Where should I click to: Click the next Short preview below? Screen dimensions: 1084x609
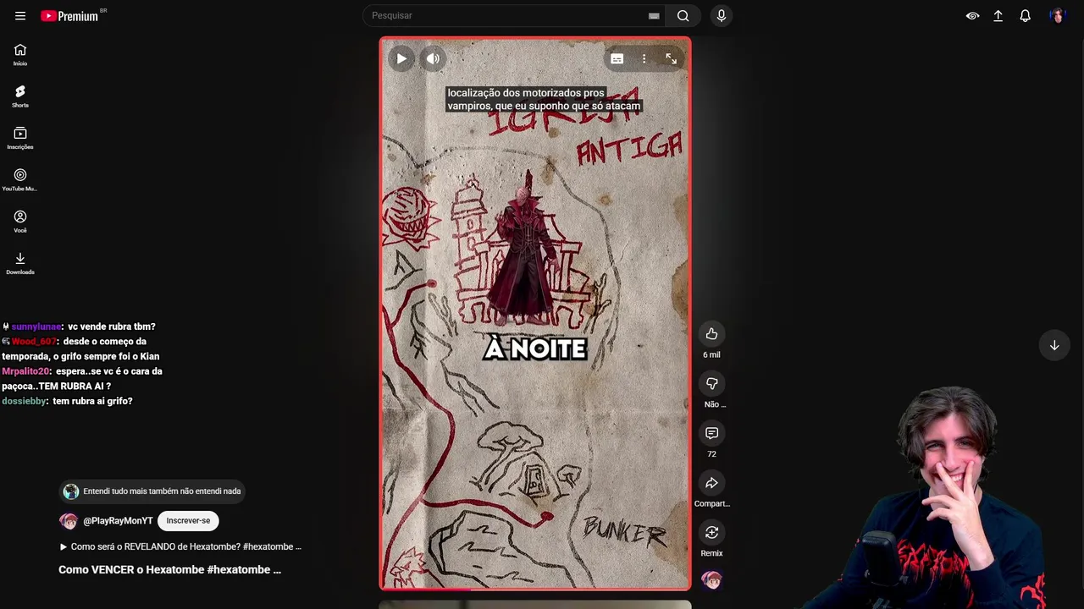pyautogui.click(x=535, y=605)
